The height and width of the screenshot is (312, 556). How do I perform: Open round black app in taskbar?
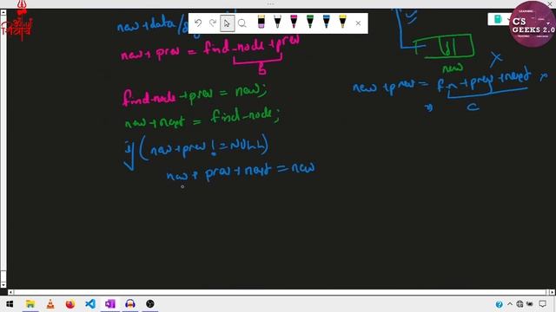point(150,304)
